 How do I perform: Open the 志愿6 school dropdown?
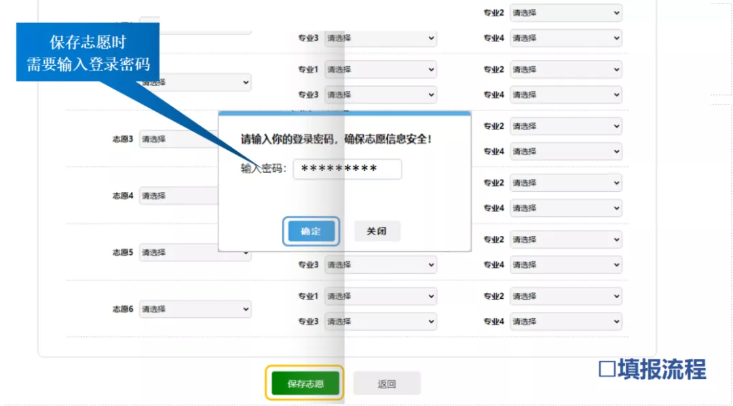pos(195,308)
